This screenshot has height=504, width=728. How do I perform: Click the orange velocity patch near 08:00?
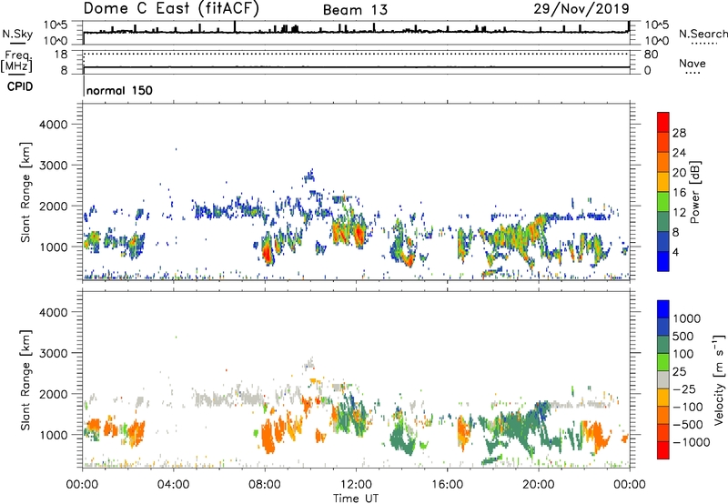(x=268, y=438)
